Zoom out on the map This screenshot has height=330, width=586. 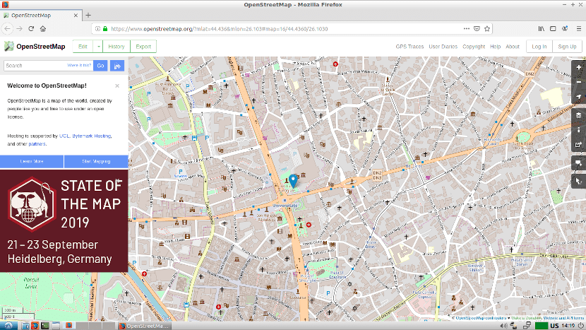[578, 82]
